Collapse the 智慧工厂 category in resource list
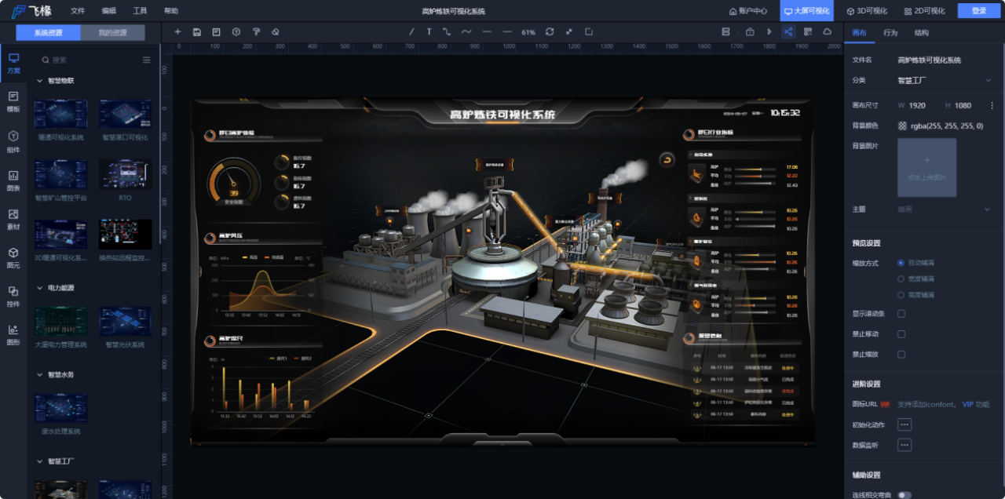Screen dimensions: 1005x499 tap(39, 461)
